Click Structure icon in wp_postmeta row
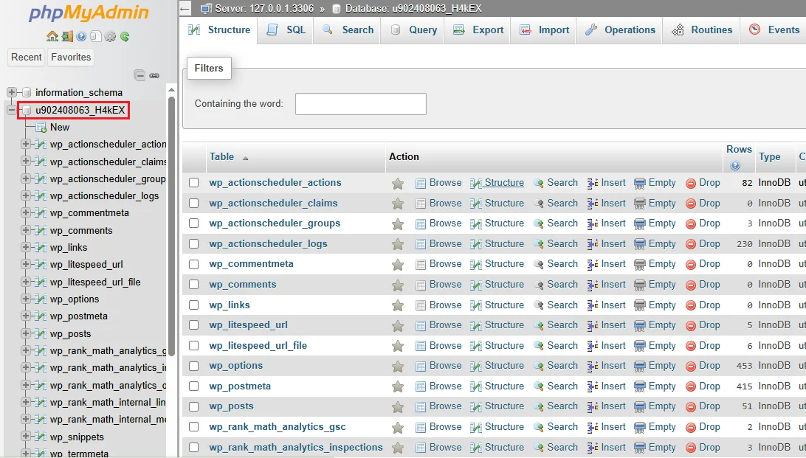This screenshot has height=458, width=806. tap(476, 386)
